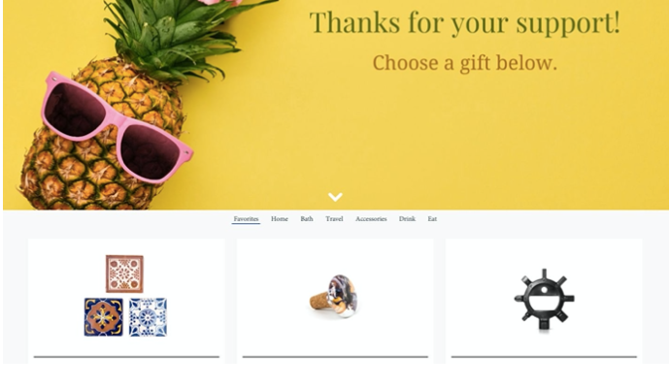This screenshot has width=670, height=388.
Task: Choose the glass cork bottle stopper
Action: point(335,296)
